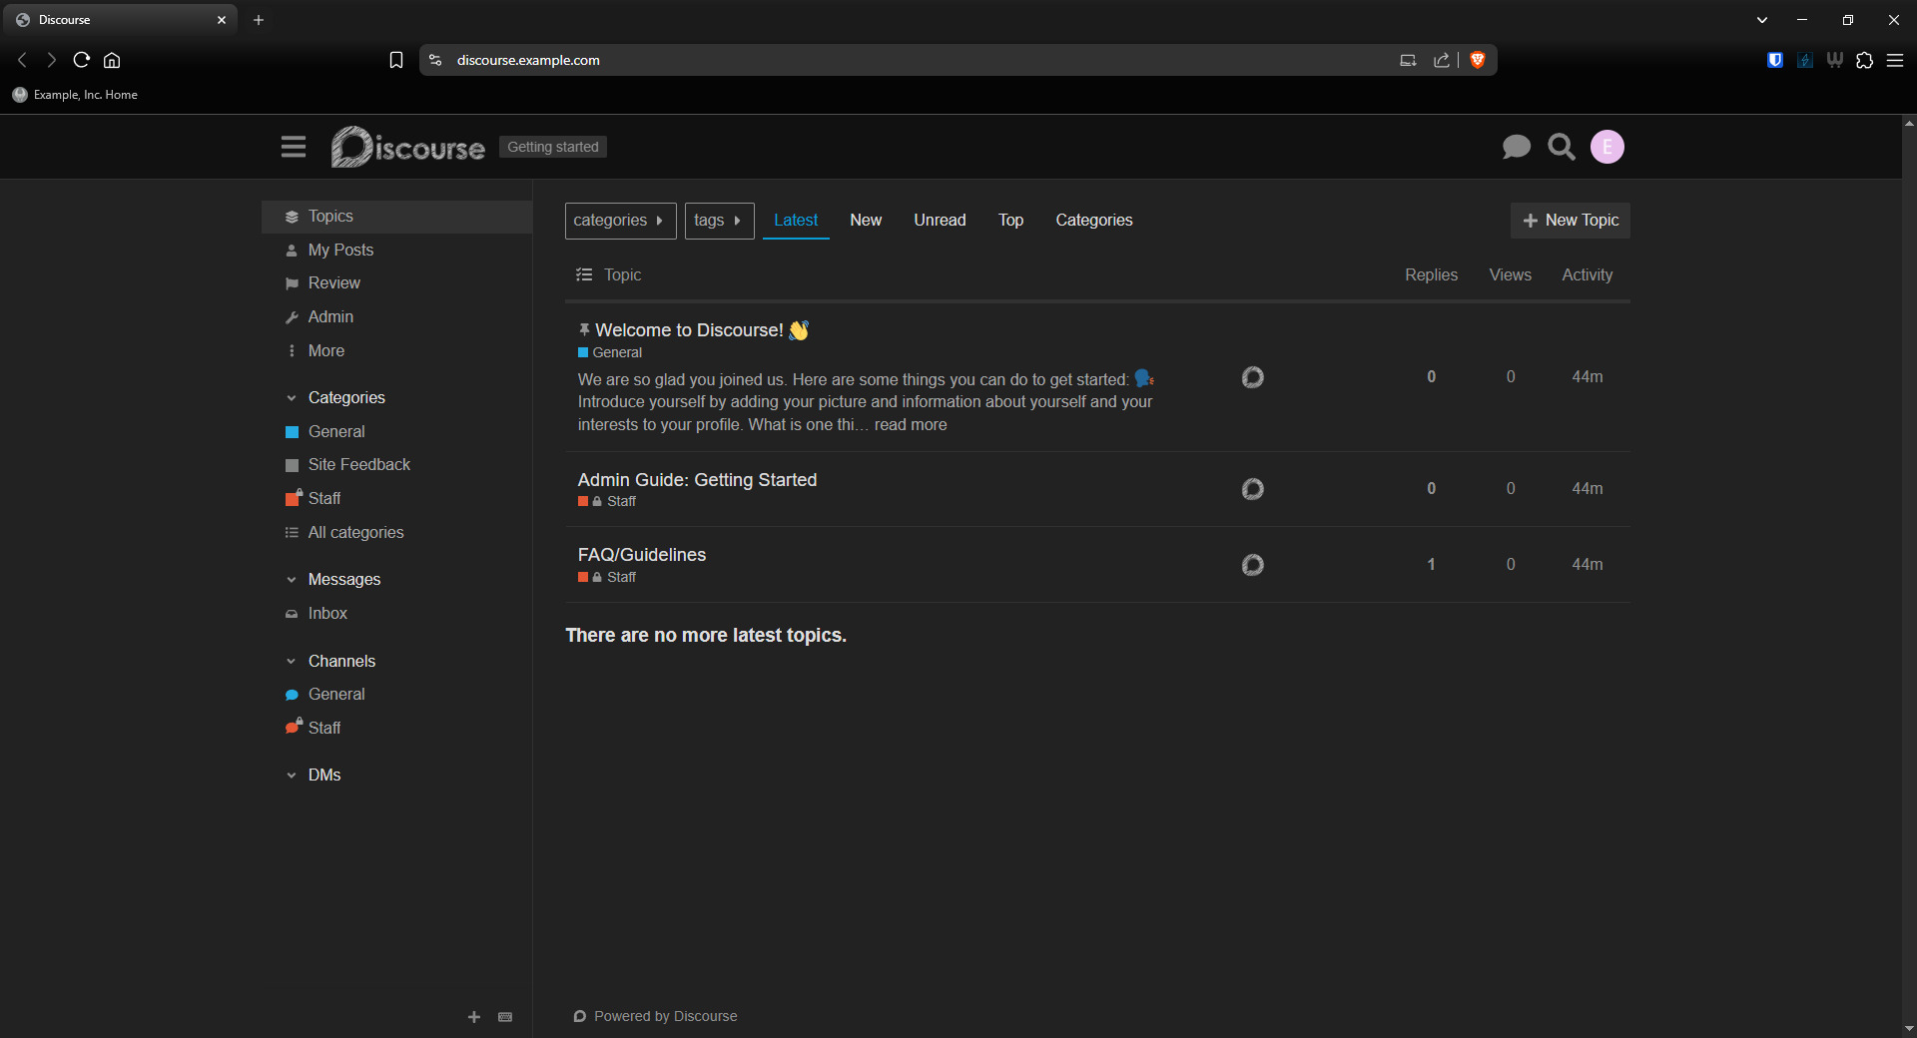The height and width of the screenshot is (1038, 1917).
Task: Open the categories filter dropdown
Action: pyautogui.click(x=620, y=221)
